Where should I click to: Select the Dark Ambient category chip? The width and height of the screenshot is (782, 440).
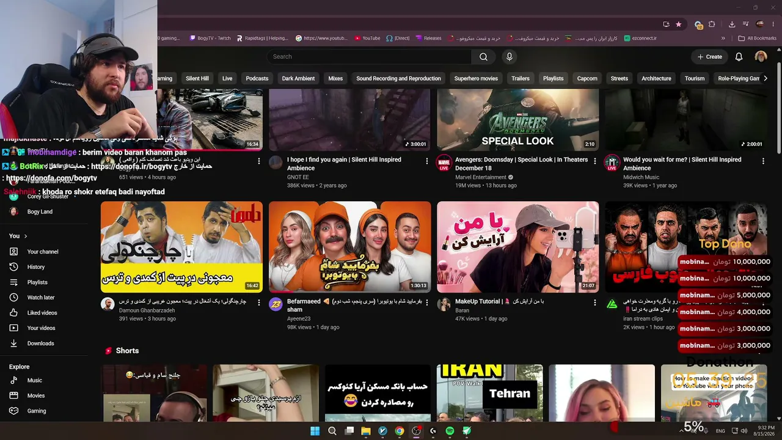(x=298, y=78)
